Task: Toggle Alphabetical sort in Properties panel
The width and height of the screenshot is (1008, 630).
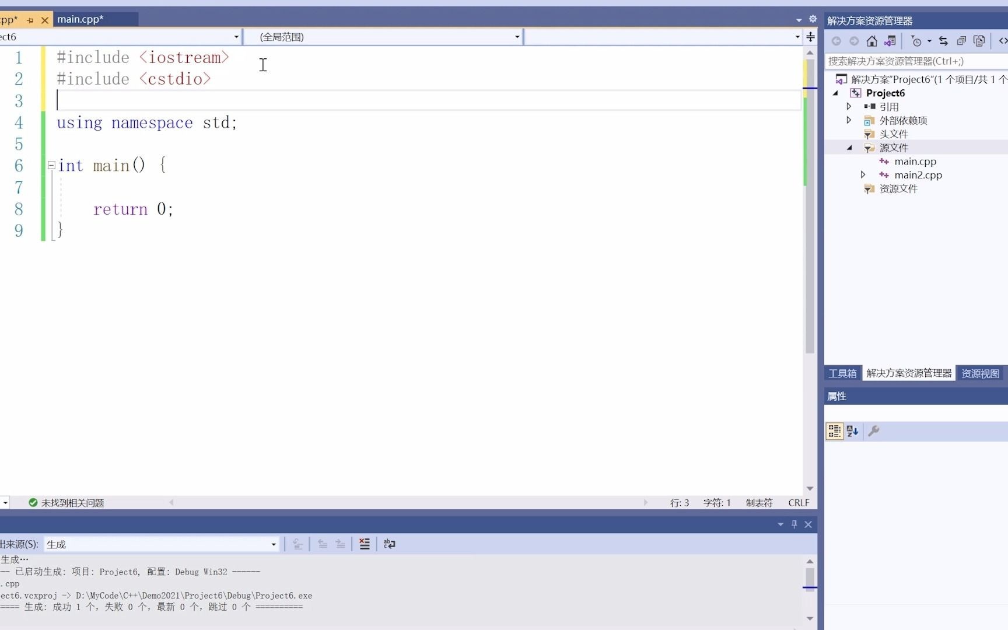Action: (x=853, y=431)
